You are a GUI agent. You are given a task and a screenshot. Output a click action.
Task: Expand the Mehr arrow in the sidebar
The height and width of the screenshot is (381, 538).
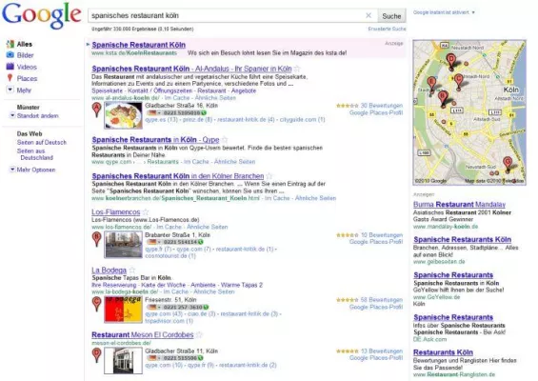click(x=10, y=90)
